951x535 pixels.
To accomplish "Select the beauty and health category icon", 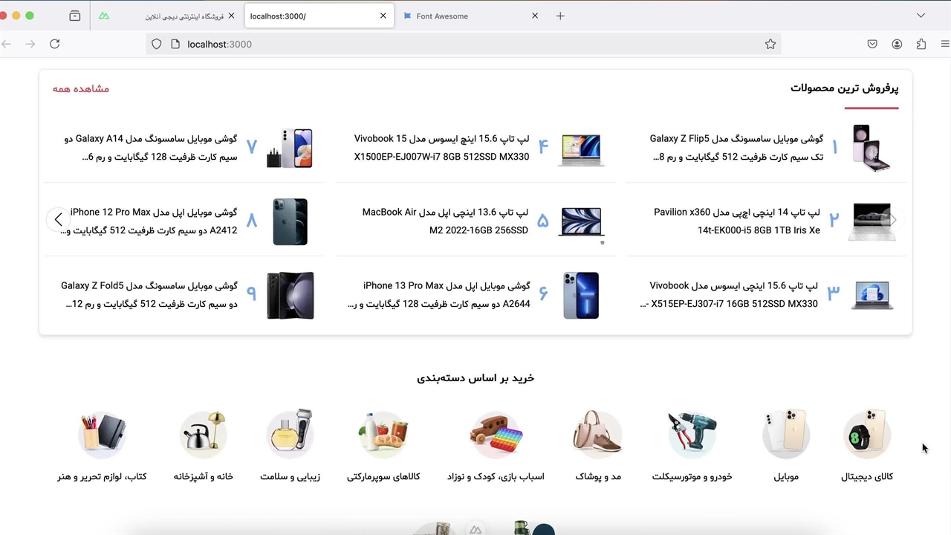I will [290, 434].
